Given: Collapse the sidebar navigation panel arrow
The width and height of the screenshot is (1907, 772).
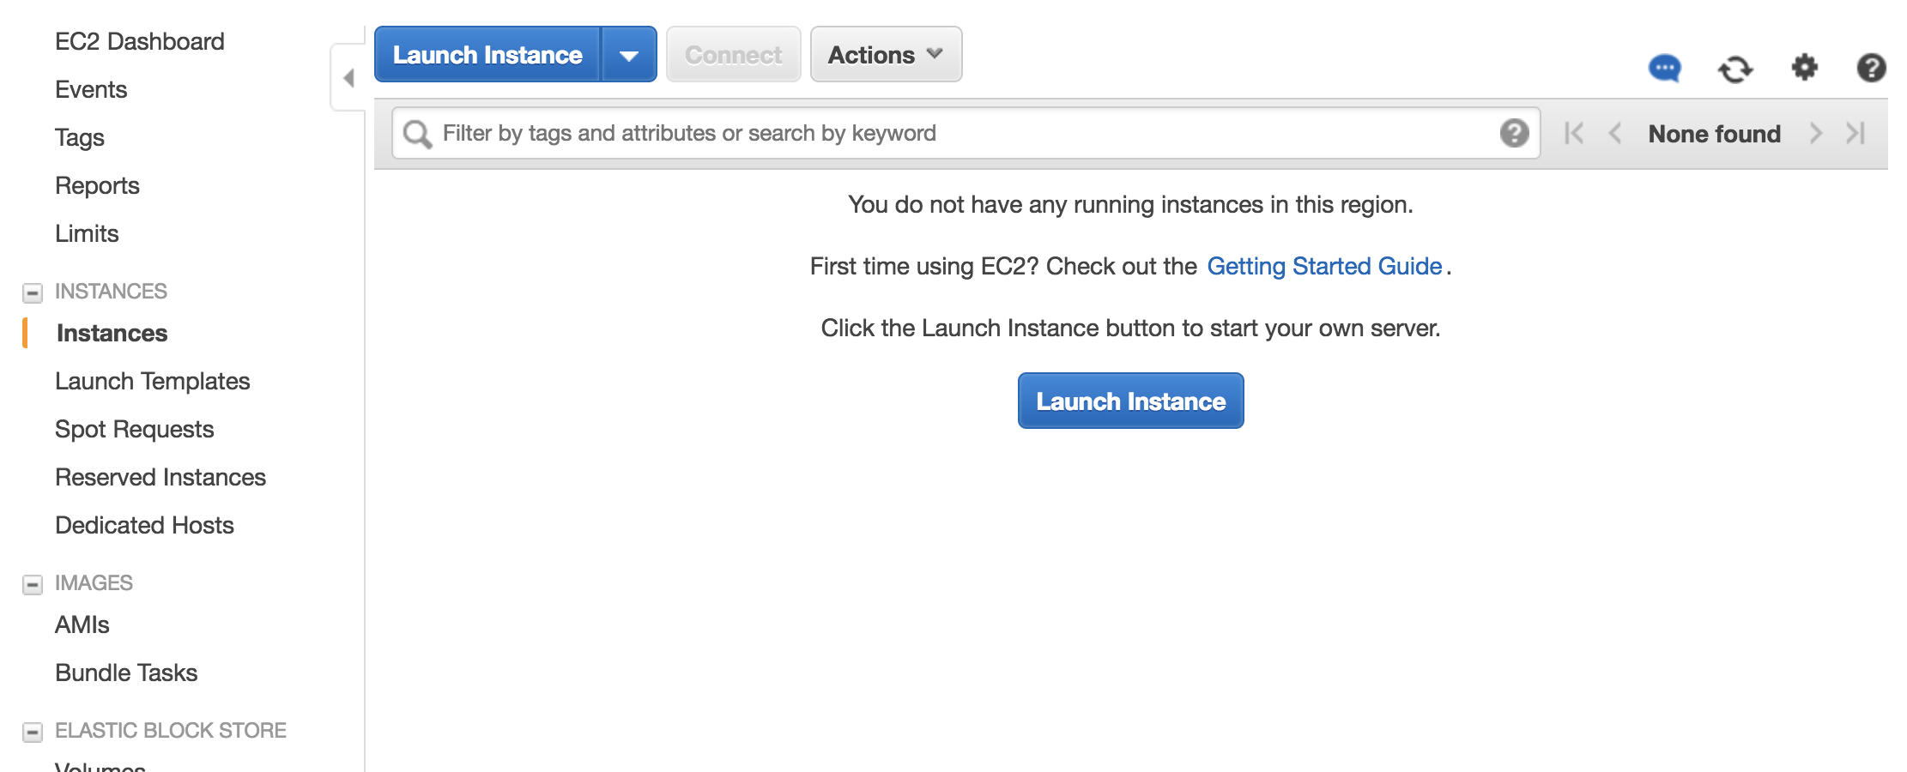Looking at the screenshot, I should 348,78.
